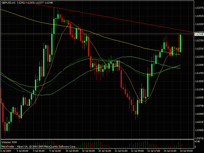Click the 1.59730 price axis label
Image resolution: width=204 pixels, height=153 pixels.
pos(199,138)
